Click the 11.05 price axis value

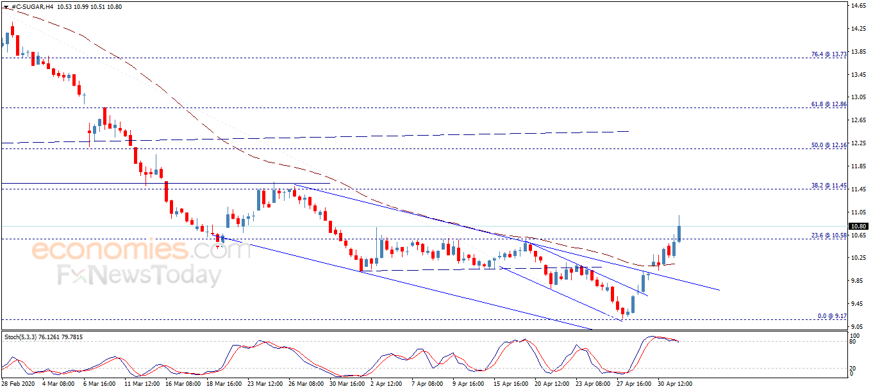[859, 212]
